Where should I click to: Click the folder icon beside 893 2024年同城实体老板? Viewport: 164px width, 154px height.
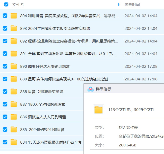click(x=14, y=29)
